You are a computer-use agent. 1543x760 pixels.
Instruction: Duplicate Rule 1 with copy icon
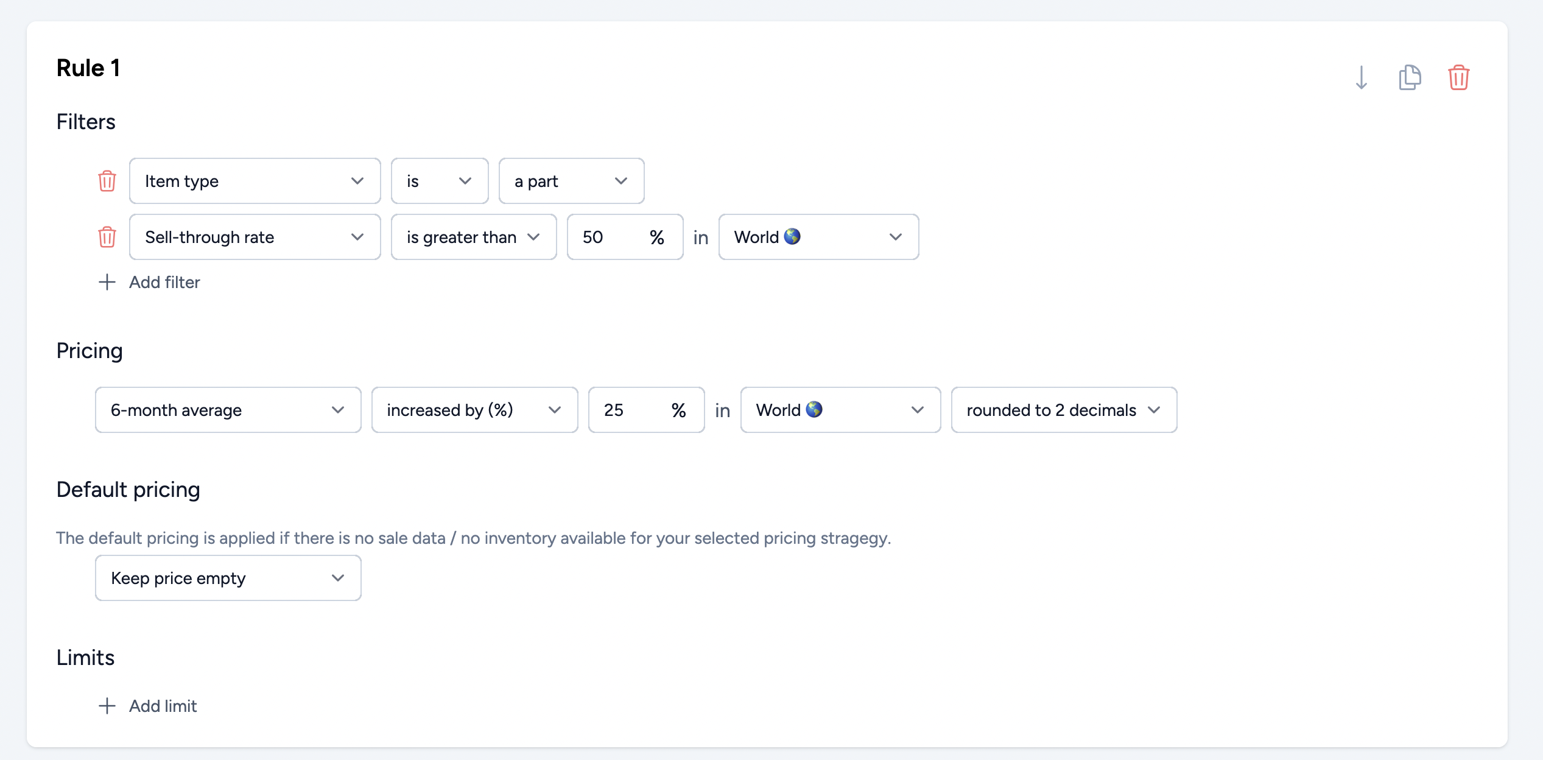(x=1410, y=78)
